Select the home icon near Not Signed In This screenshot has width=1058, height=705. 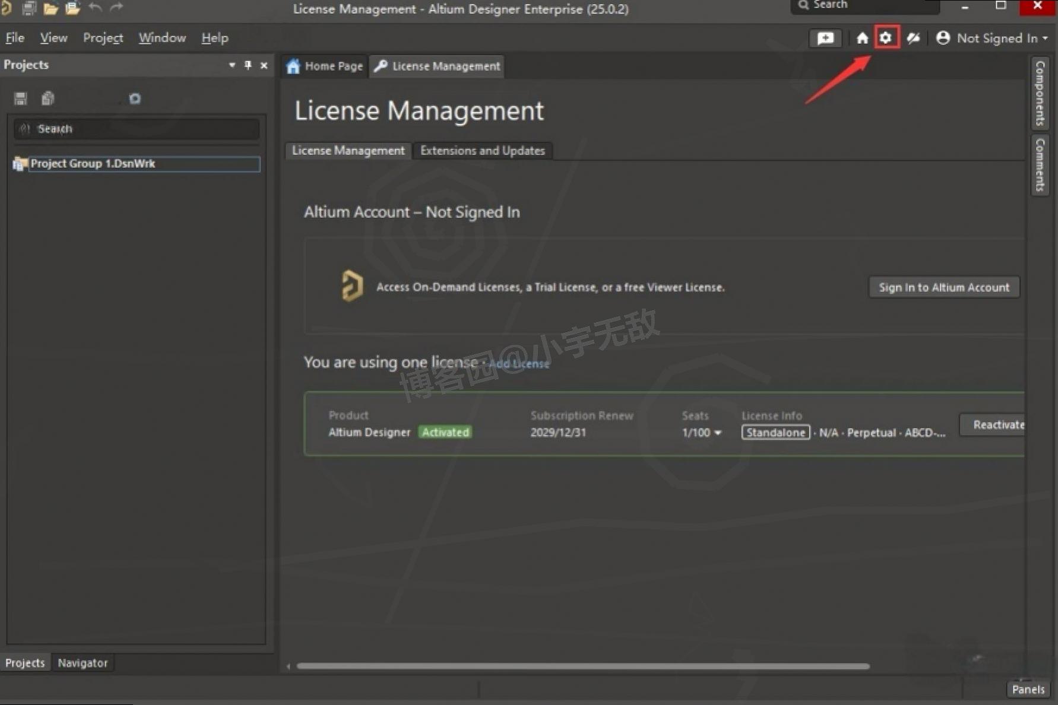(862, 37)
